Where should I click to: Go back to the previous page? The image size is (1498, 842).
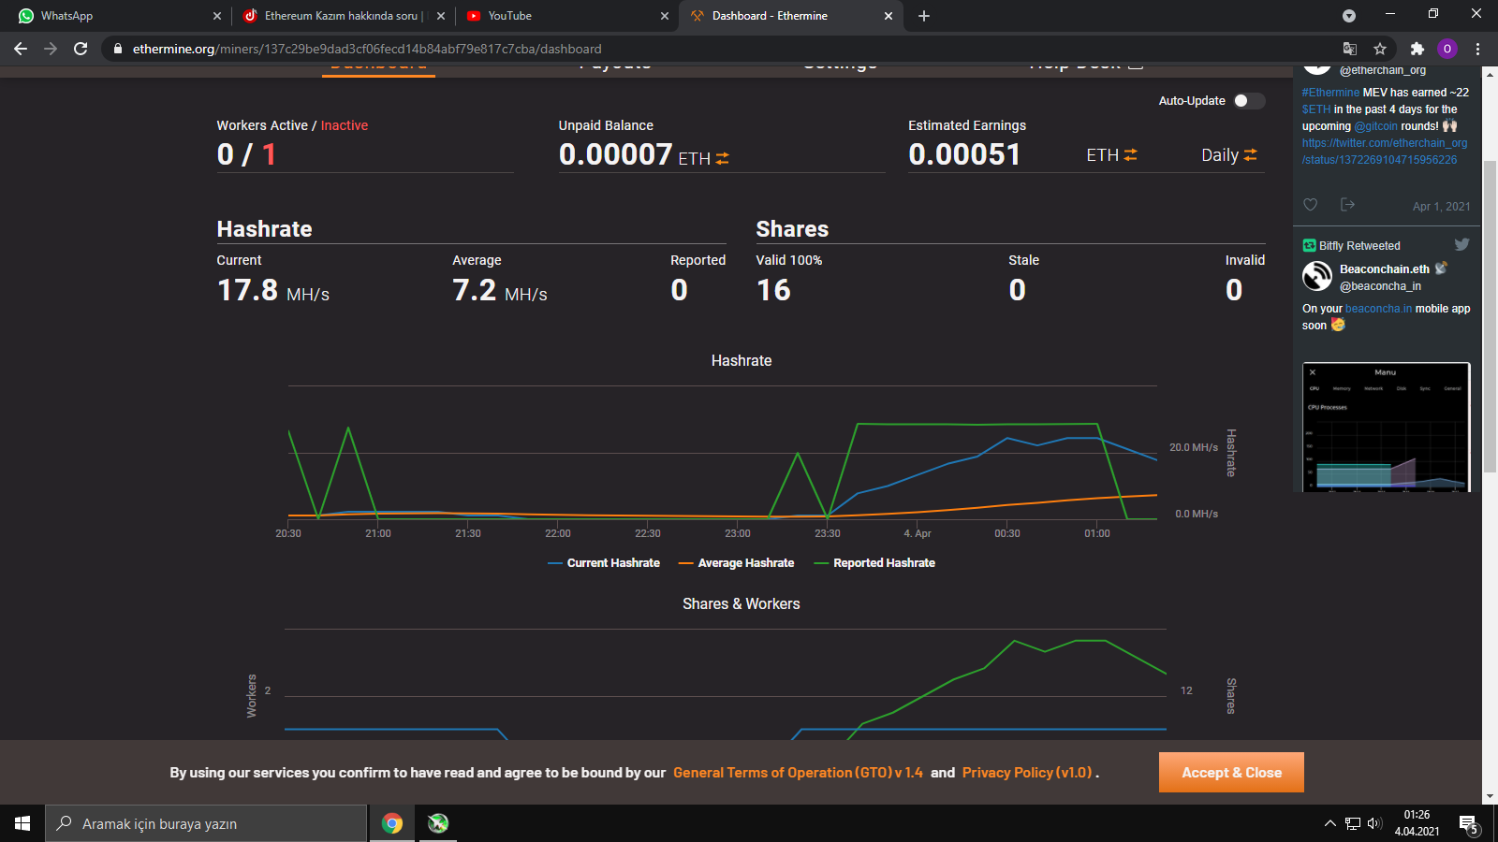[x=21, y=49]
